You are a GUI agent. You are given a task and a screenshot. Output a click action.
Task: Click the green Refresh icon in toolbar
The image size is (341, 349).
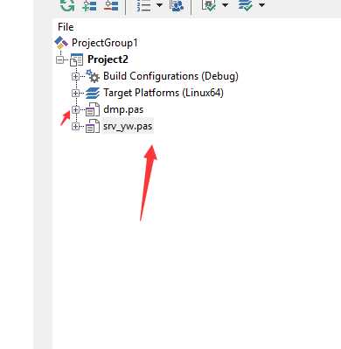[67, 5]
